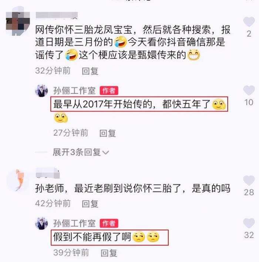Tap the blurred username of the first commenter
The image size is (259, 262).
coord(57,15)
